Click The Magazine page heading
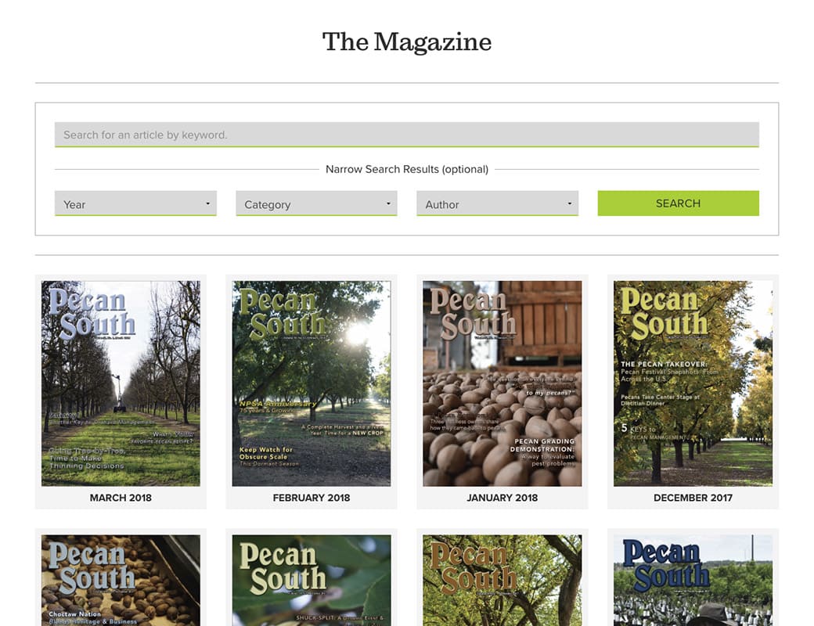 coord(406,41)
